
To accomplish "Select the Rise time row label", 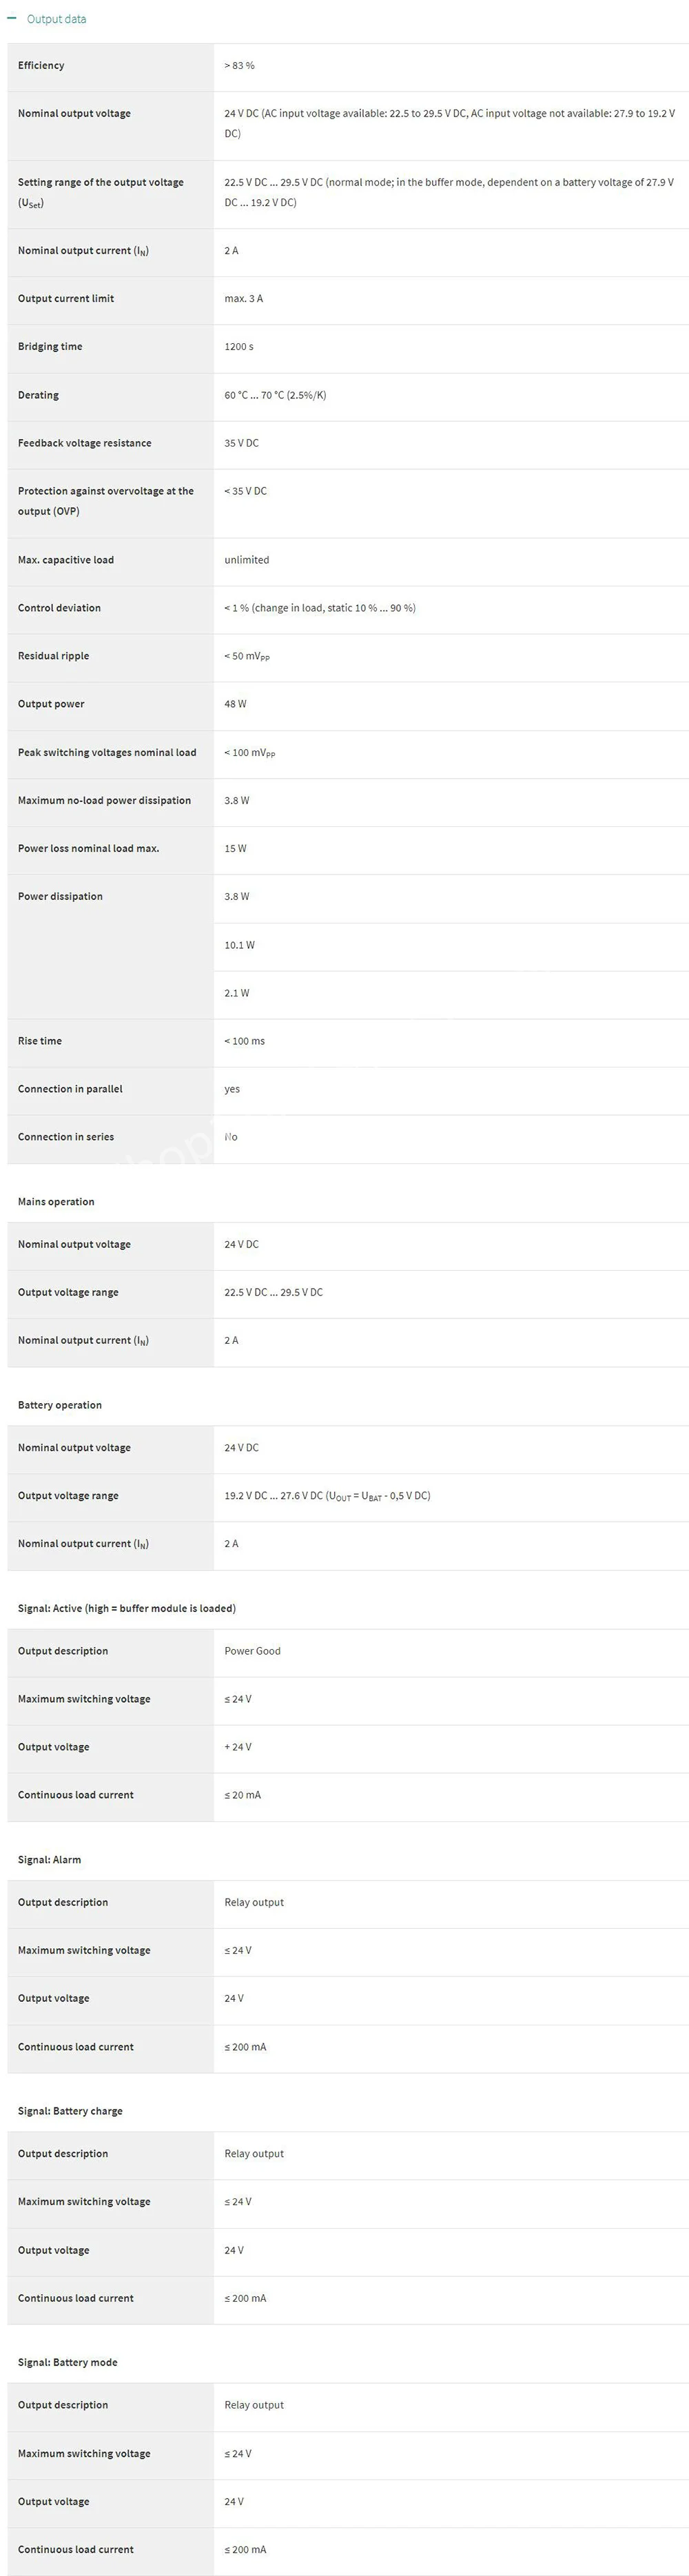I will tap(40, 1041).
